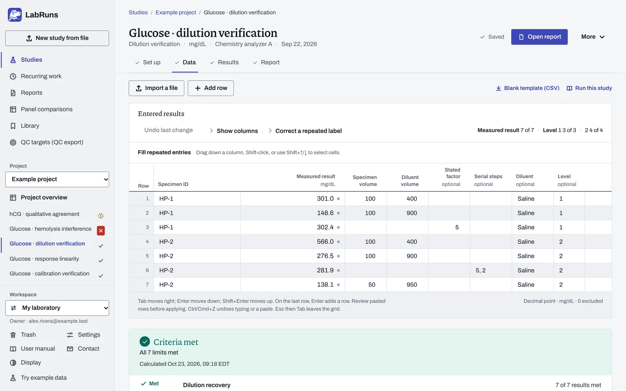Click status dot next to 138.1 result

pyautogui.click(x=339, y=285)
